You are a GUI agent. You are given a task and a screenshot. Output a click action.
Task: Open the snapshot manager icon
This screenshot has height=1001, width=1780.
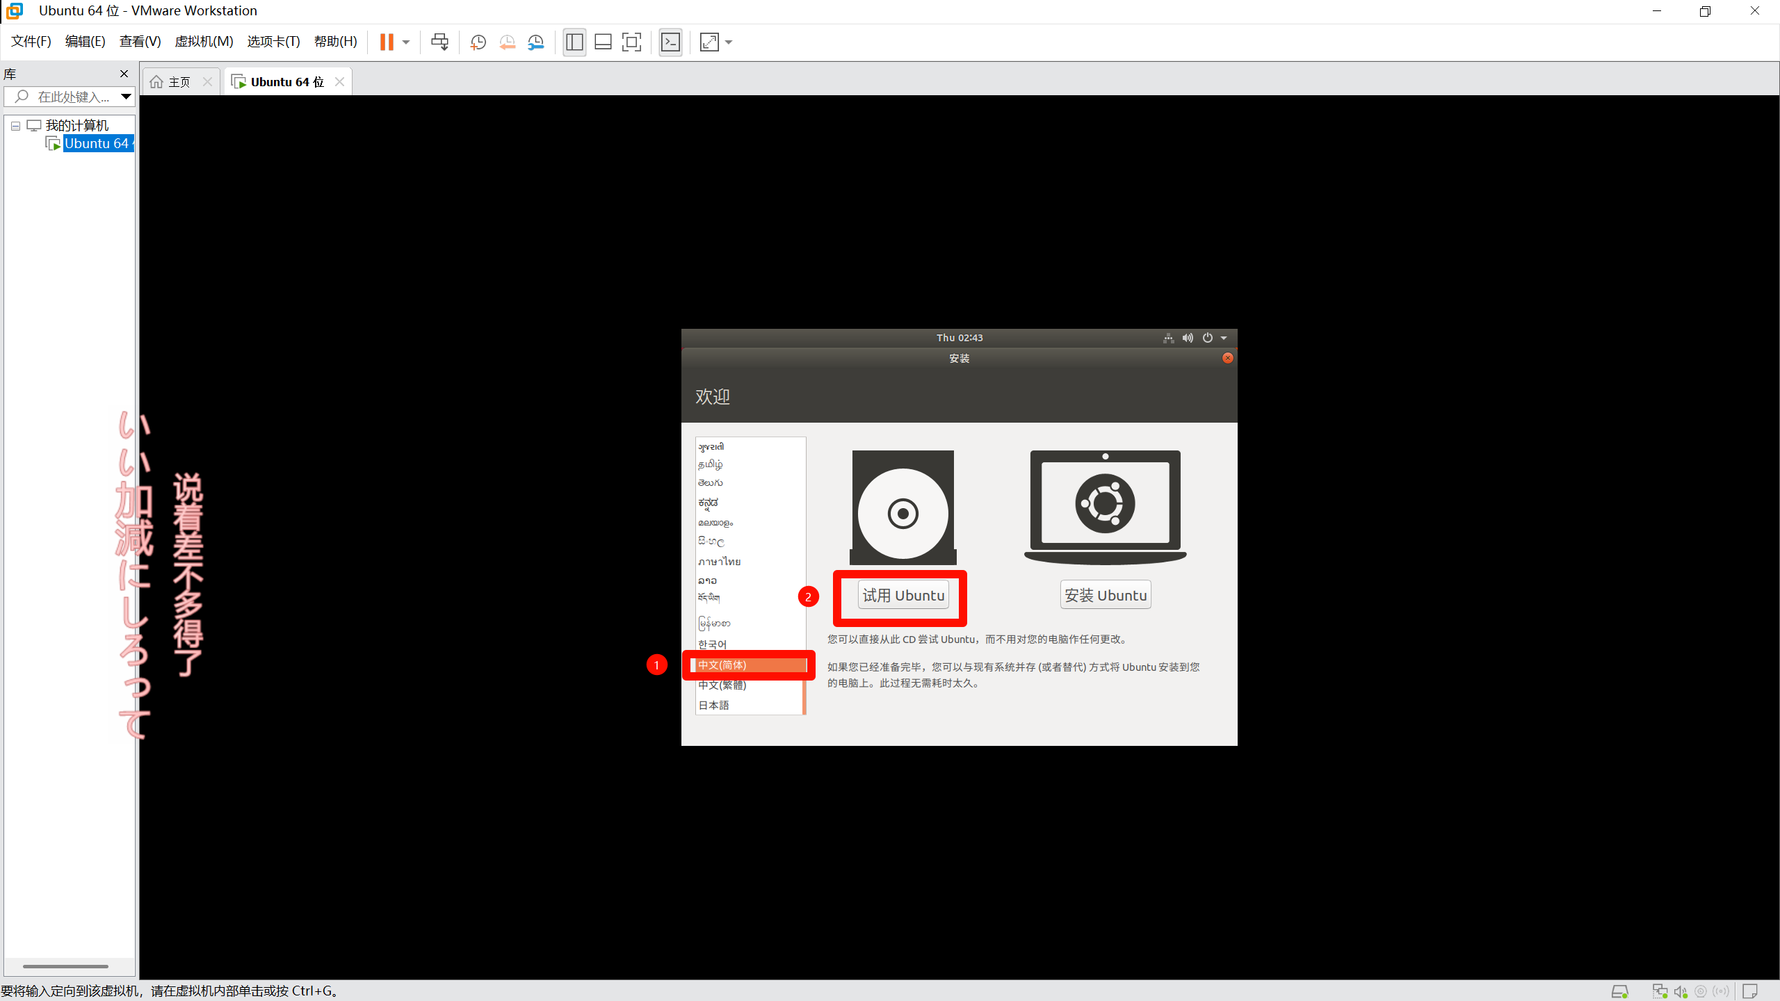[x=536, y=42]
